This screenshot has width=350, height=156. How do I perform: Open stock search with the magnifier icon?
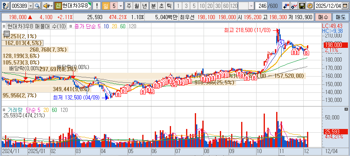coord(38,6)
